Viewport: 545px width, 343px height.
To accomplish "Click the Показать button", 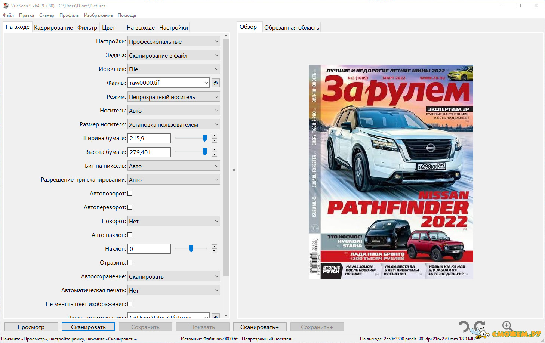I will coord(203,327).
